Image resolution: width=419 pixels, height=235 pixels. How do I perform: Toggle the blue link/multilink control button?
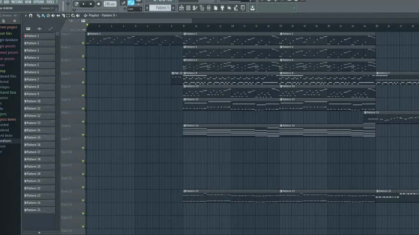(131, 3)
